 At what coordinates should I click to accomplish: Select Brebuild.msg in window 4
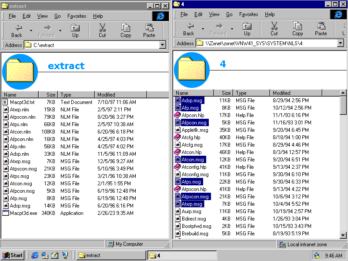[195, 234]
